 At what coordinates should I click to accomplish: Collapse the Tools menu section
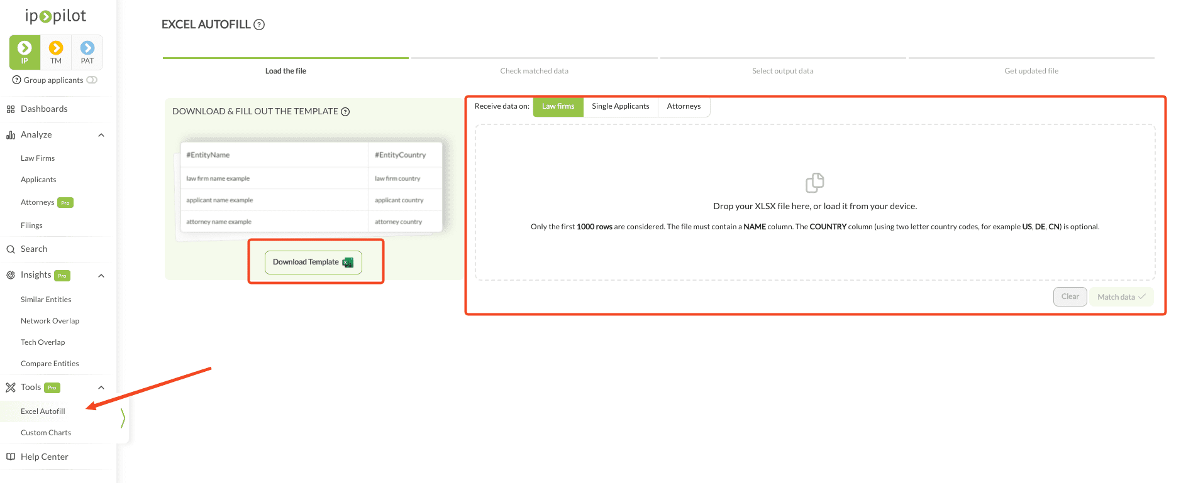[x=101, y=388]
